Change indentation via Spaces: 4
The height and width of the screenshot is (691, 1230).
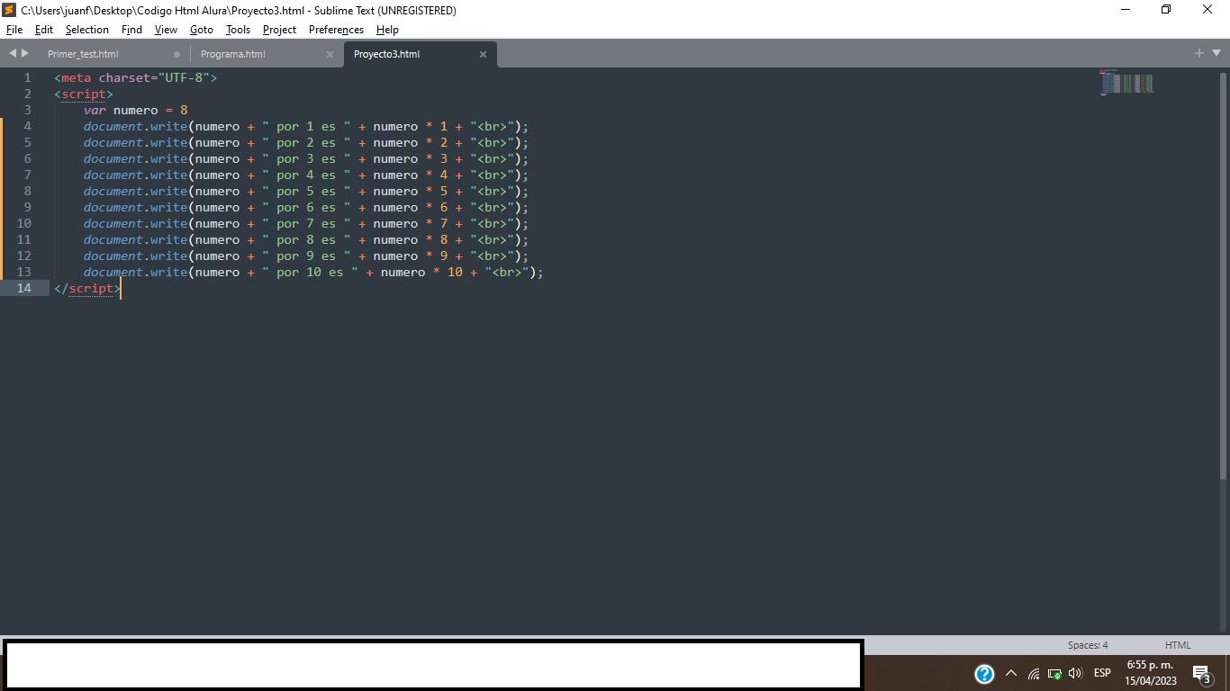(1088, 645)
